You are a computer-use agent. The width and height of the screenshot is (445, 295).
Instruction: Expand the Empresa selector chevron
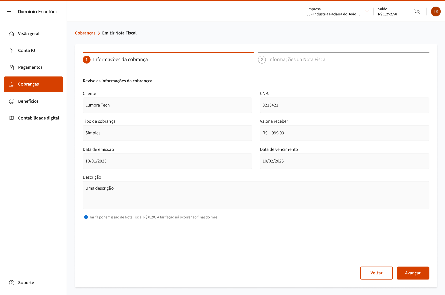[x=367, y=12]
